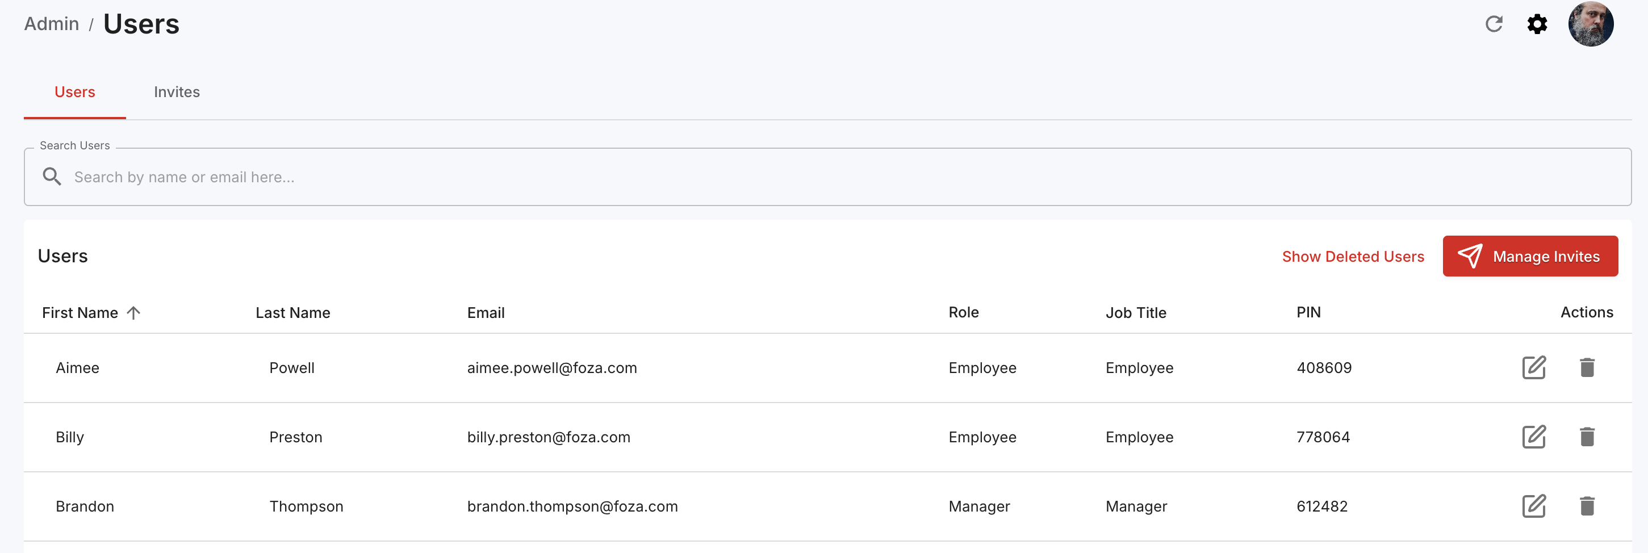Image resolution: width=1648 pixels, height=553 pixels.
Task: Click the Manage Invites button
Action: coord(1530,257)
